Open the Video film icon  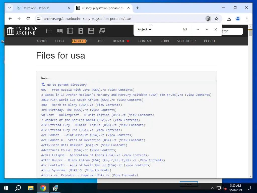[70, 31]
